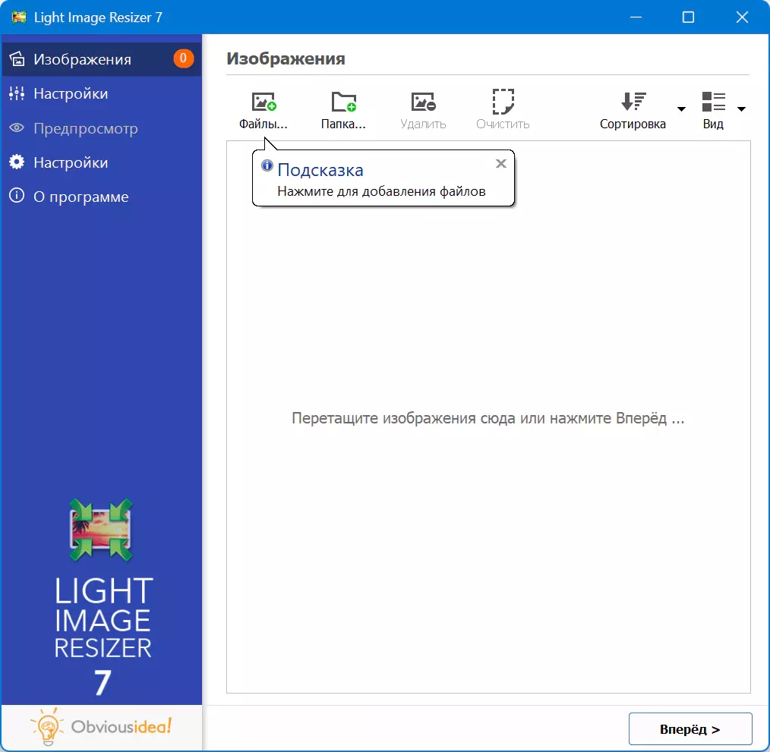770x752 pixels.
Task: Select the Предпросмотр sidebar item
Action: point(101,128)
